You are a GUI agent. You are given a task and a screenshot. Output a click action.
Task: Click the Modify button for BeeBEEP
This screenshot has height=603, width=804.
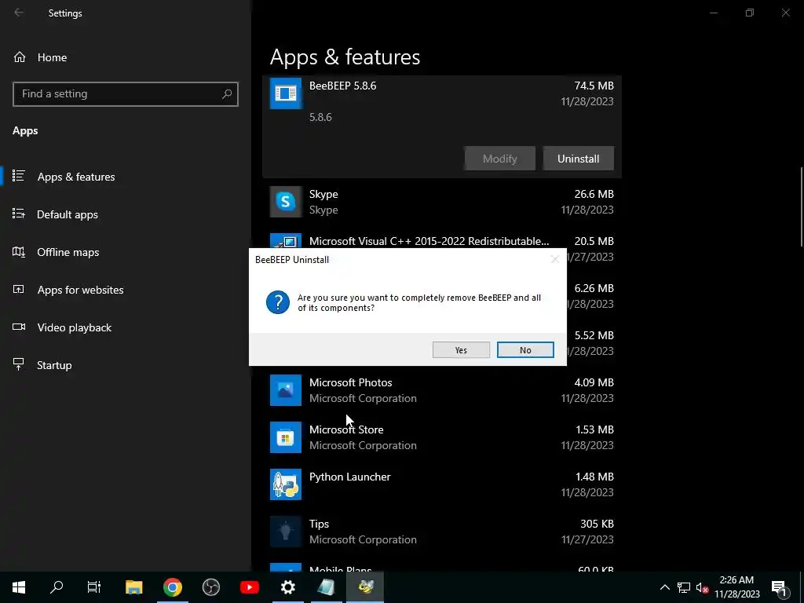[499, 159]
